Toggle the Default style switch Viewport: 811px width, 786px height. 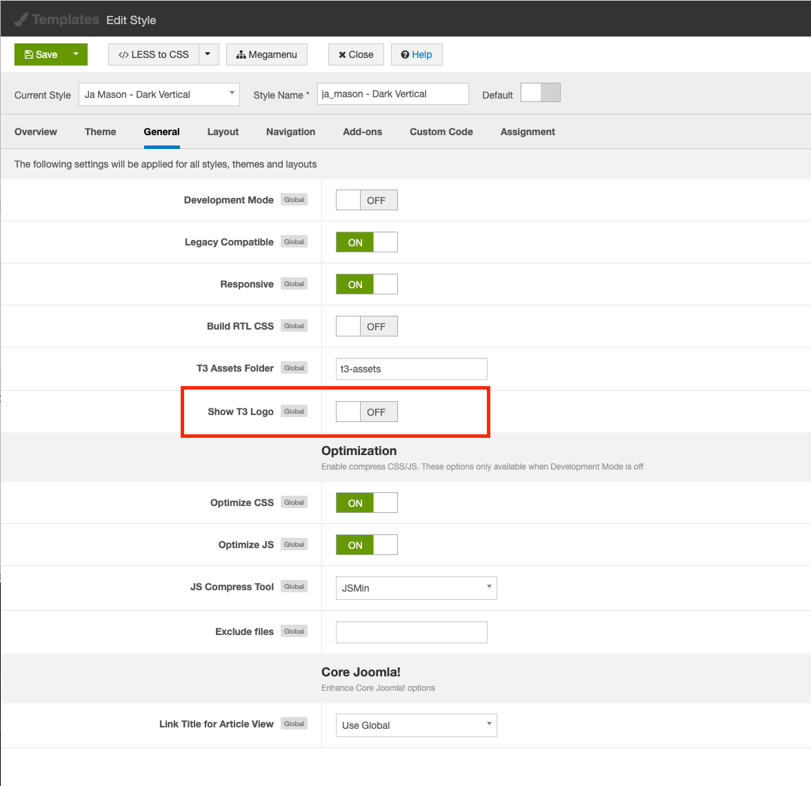[x=540, y=93]
